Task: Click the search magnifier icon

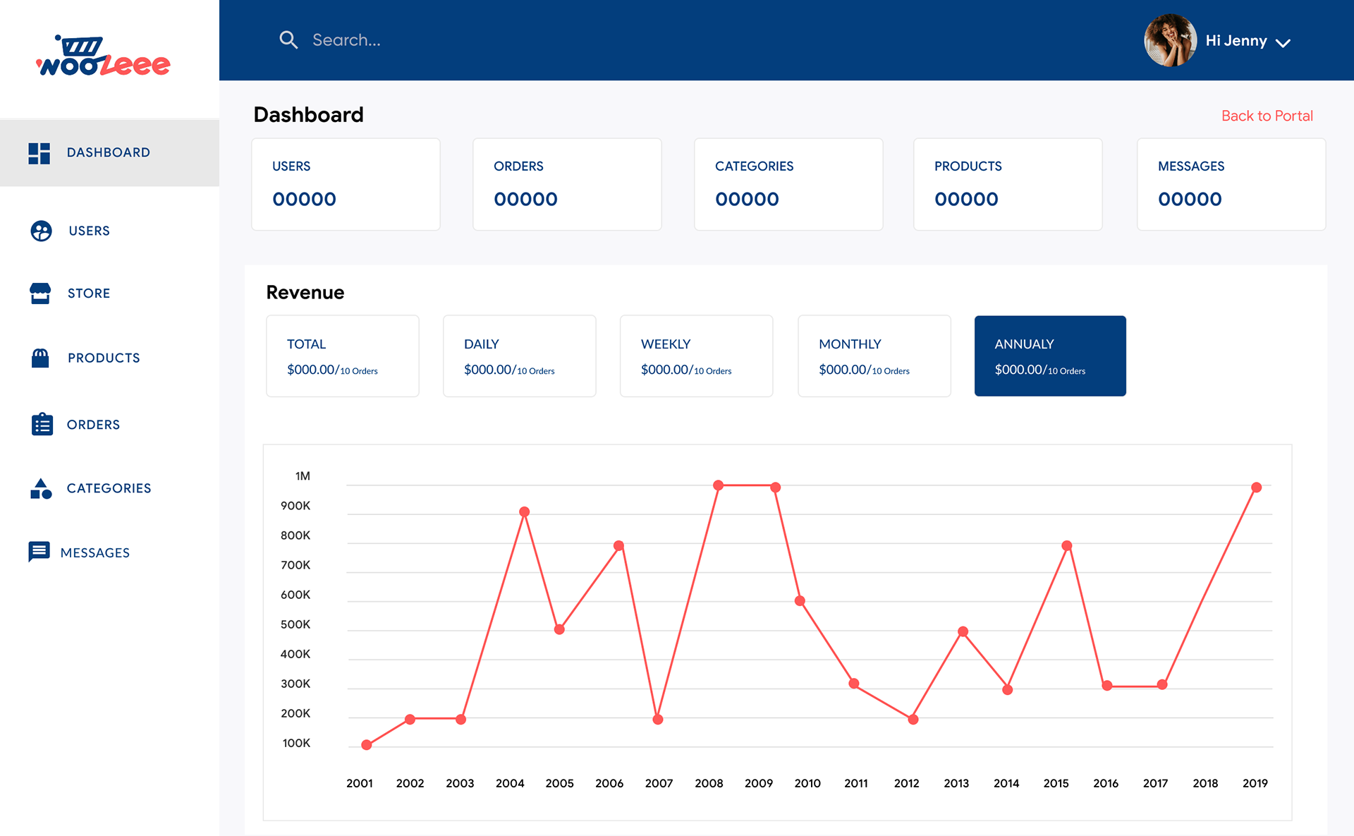Action: 288,40
